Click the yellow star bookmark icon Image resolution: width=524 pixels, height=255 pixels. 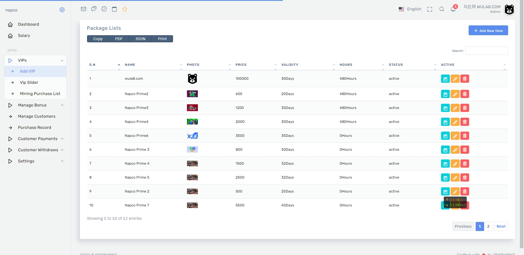125,9
